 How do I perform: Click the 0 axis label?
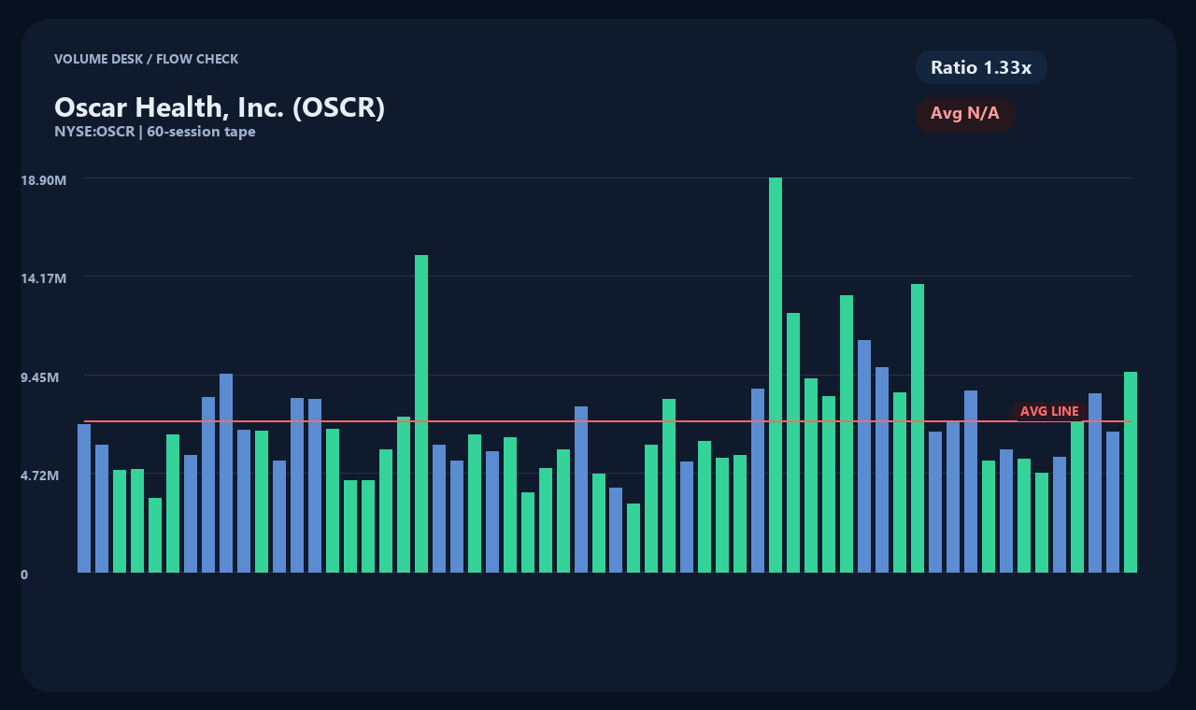(x=24, y=575)
